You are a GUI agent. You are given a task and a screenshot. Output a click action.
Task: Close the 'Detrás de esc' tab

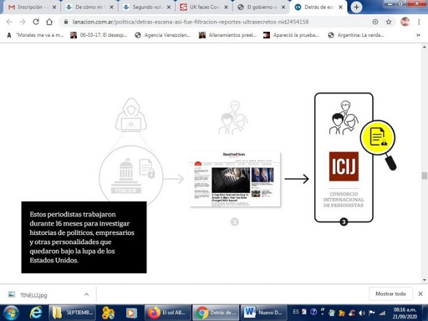[341, 7]
